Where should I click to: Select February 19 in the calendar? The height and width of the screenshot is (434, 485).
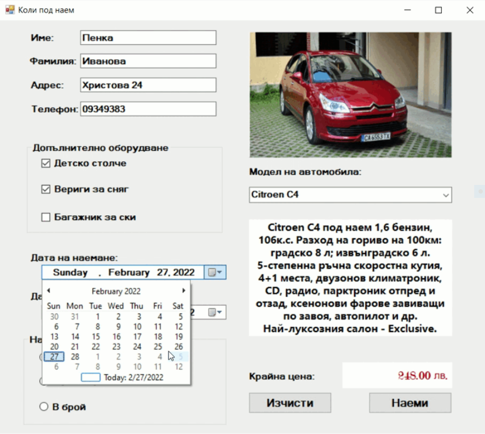(178, 336)
